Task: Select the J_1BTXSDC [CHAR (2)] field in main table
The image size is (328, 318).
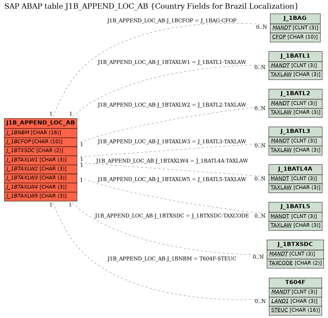Action: [x=41, y=151]
